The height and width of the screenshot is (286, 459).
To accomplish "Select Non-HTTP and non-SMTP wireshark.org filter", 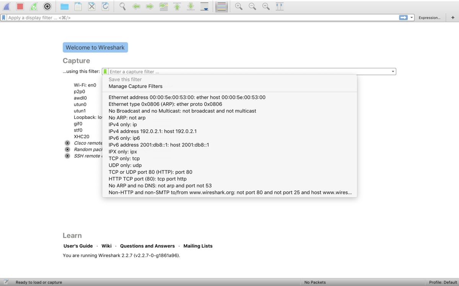I will pyautogui.click(x=229, y=192).
